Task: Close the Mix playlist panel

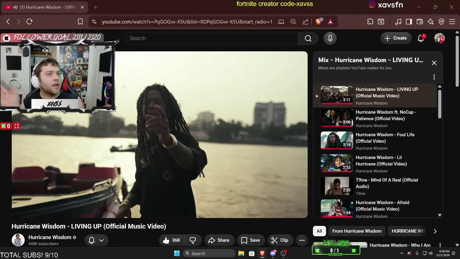Action: 434,63
